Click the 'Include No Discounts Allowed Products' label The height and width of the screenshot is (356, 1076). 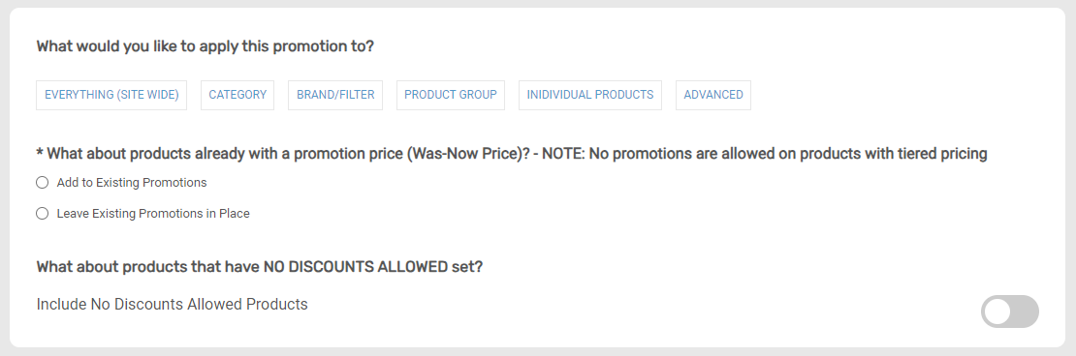pyautogui.click(x=173, y=304)
